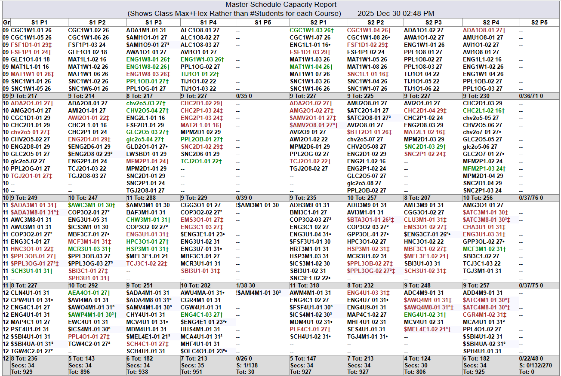The height and width of the screenshot is (376, 561).
Task: Select the TGJ3M1-01 31 course cell
Action: tap(482, 271)
